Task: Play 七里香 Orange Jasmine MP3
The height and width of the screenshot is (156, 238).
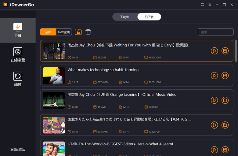Action: tap(214, 100)
